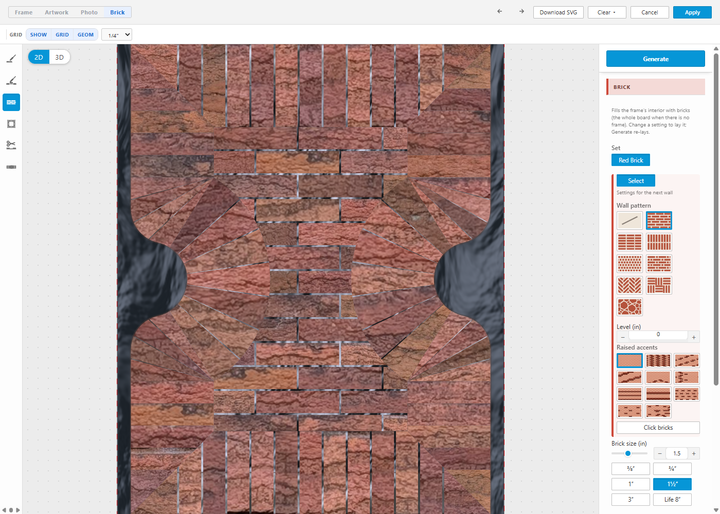Choose the stacked horizontal wall pattern

629,242
